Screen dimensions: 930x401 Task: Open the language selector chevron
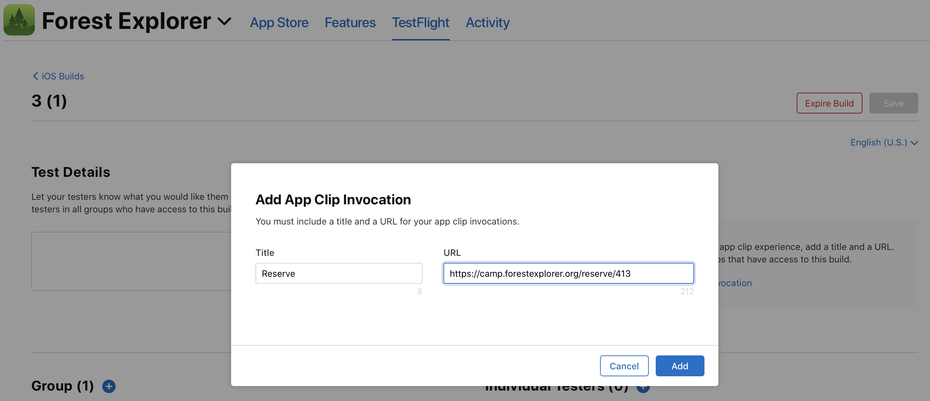914,143
